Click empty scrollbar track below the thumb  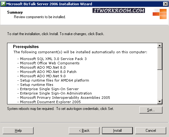(x=160, y=84)
